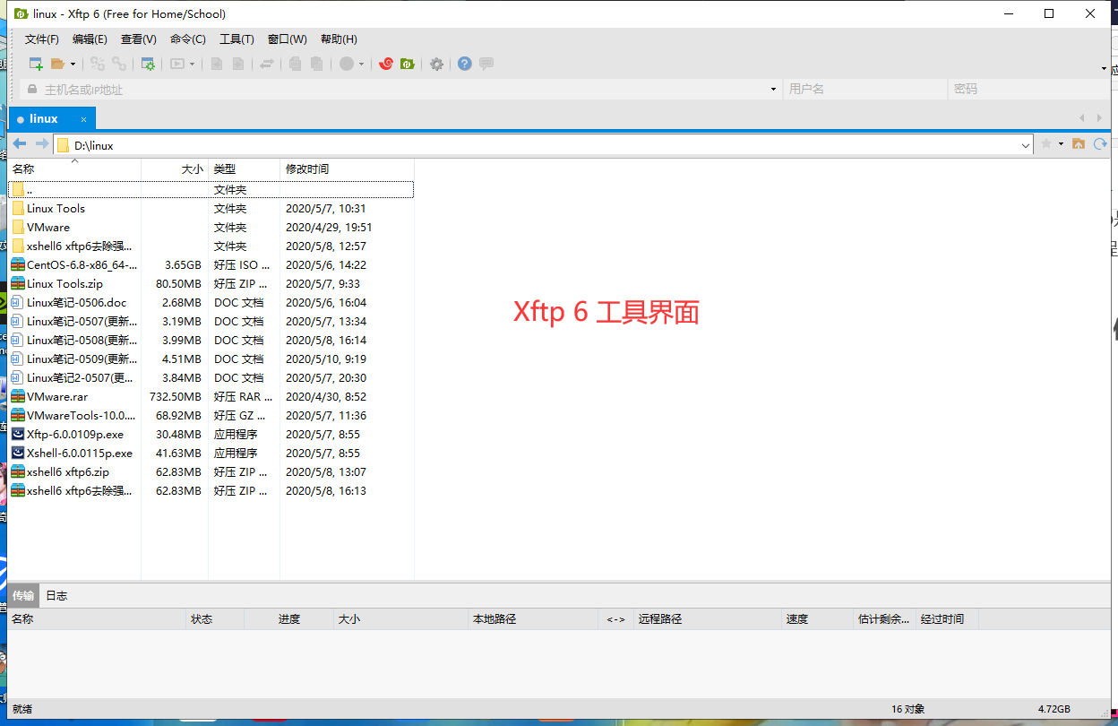
Task: Click the 本地路径 column header in transfers
Action: (533, 619)
